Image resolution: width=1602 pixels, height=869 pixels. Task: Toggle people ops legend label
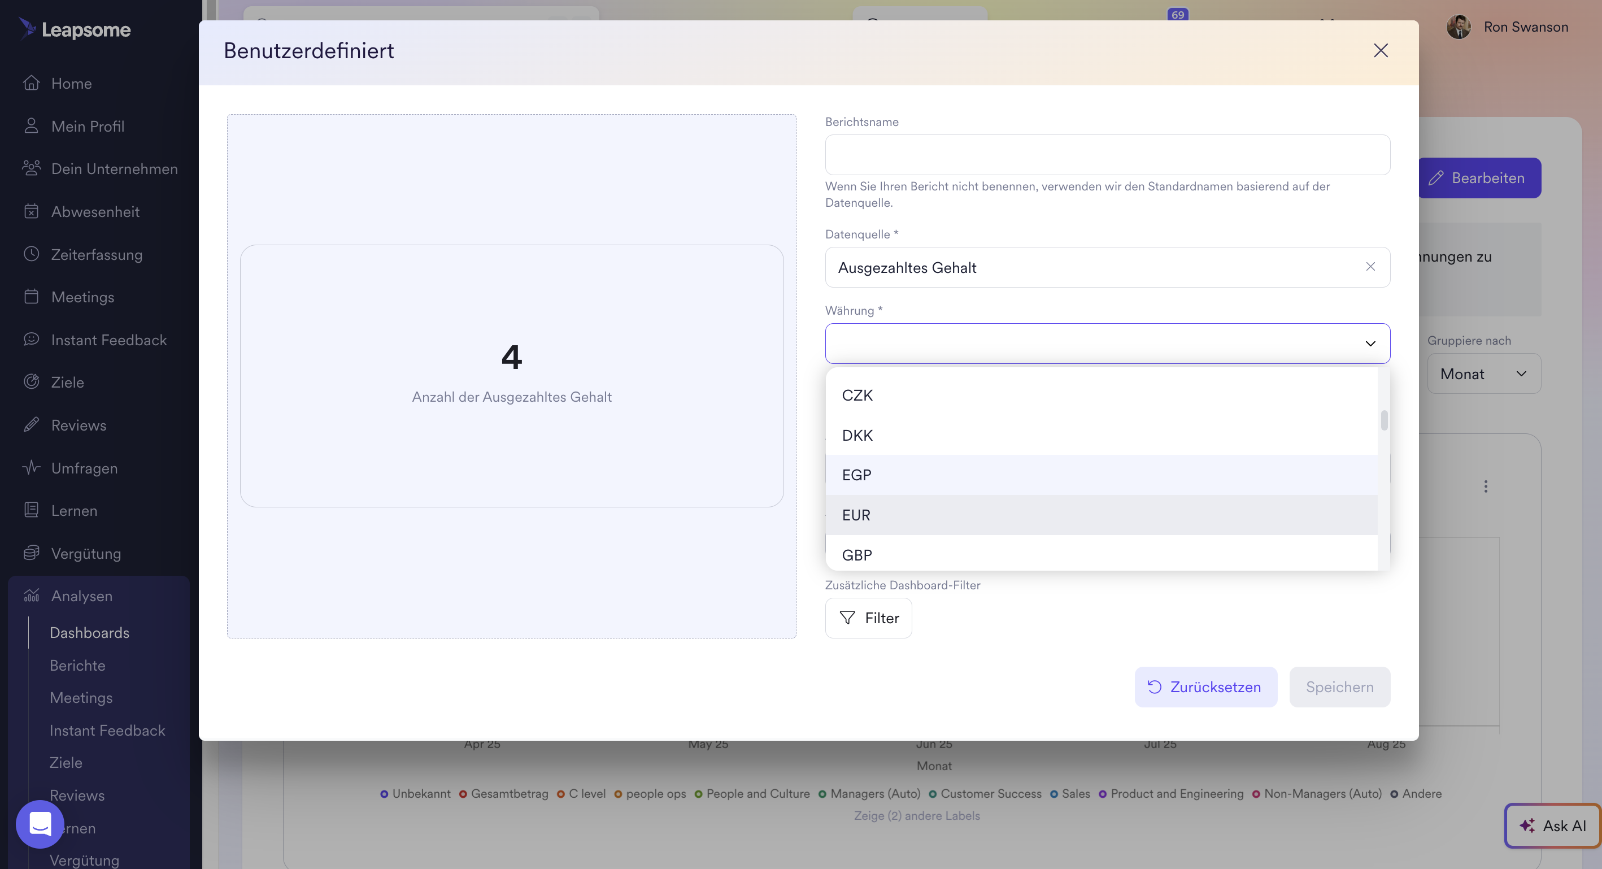click(650, 793)
